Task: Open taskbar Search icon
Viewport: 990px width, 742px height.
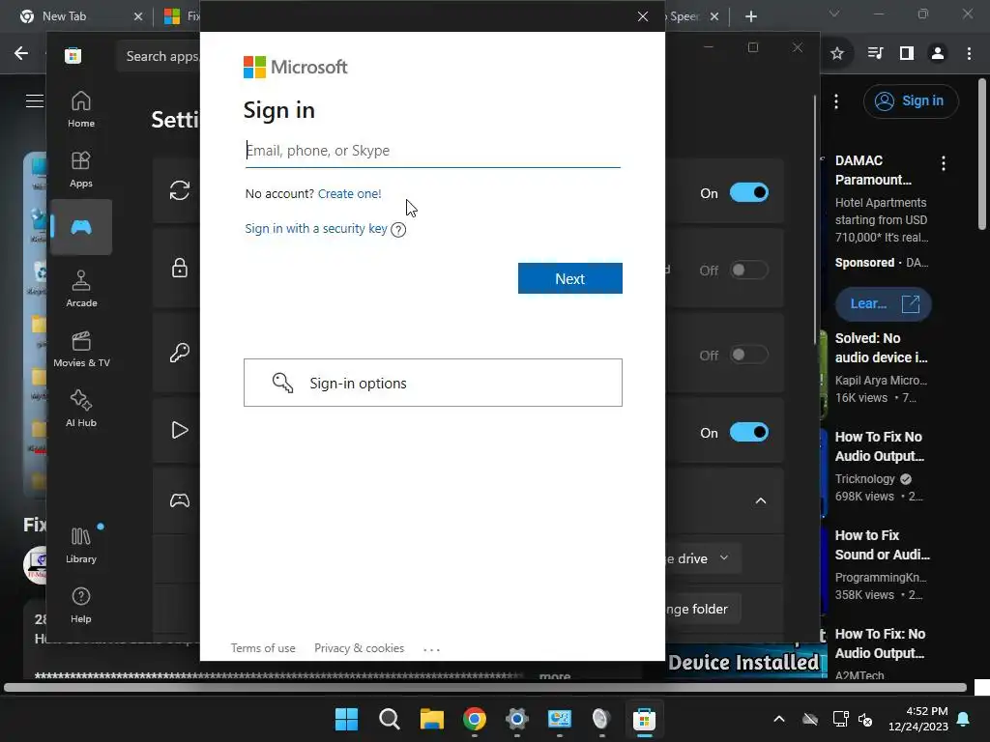Action: [x=389, y=719]
